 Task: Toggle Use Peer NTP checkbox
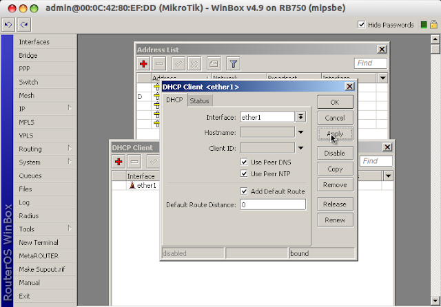pos(244,173)
